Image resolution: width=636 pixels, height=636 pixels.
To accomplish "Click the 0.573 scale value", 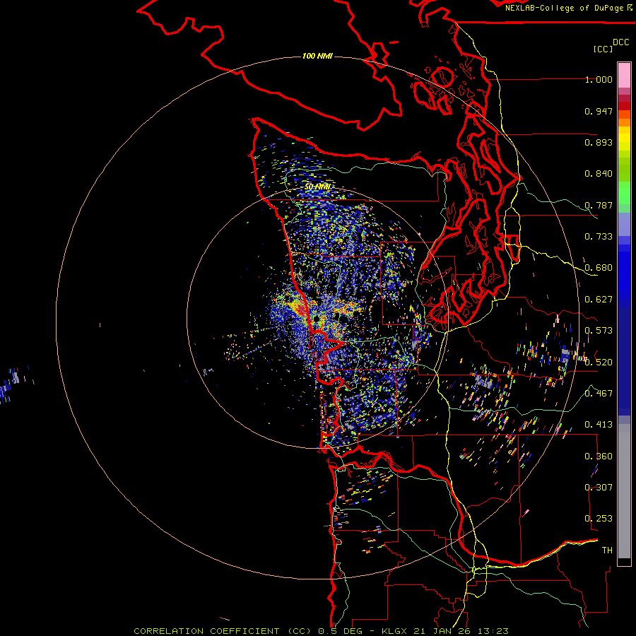I will point(599,331).
